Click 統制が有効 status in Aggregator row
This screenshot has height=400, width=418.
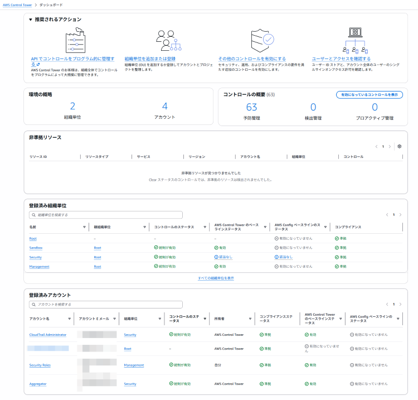[180, 384]
